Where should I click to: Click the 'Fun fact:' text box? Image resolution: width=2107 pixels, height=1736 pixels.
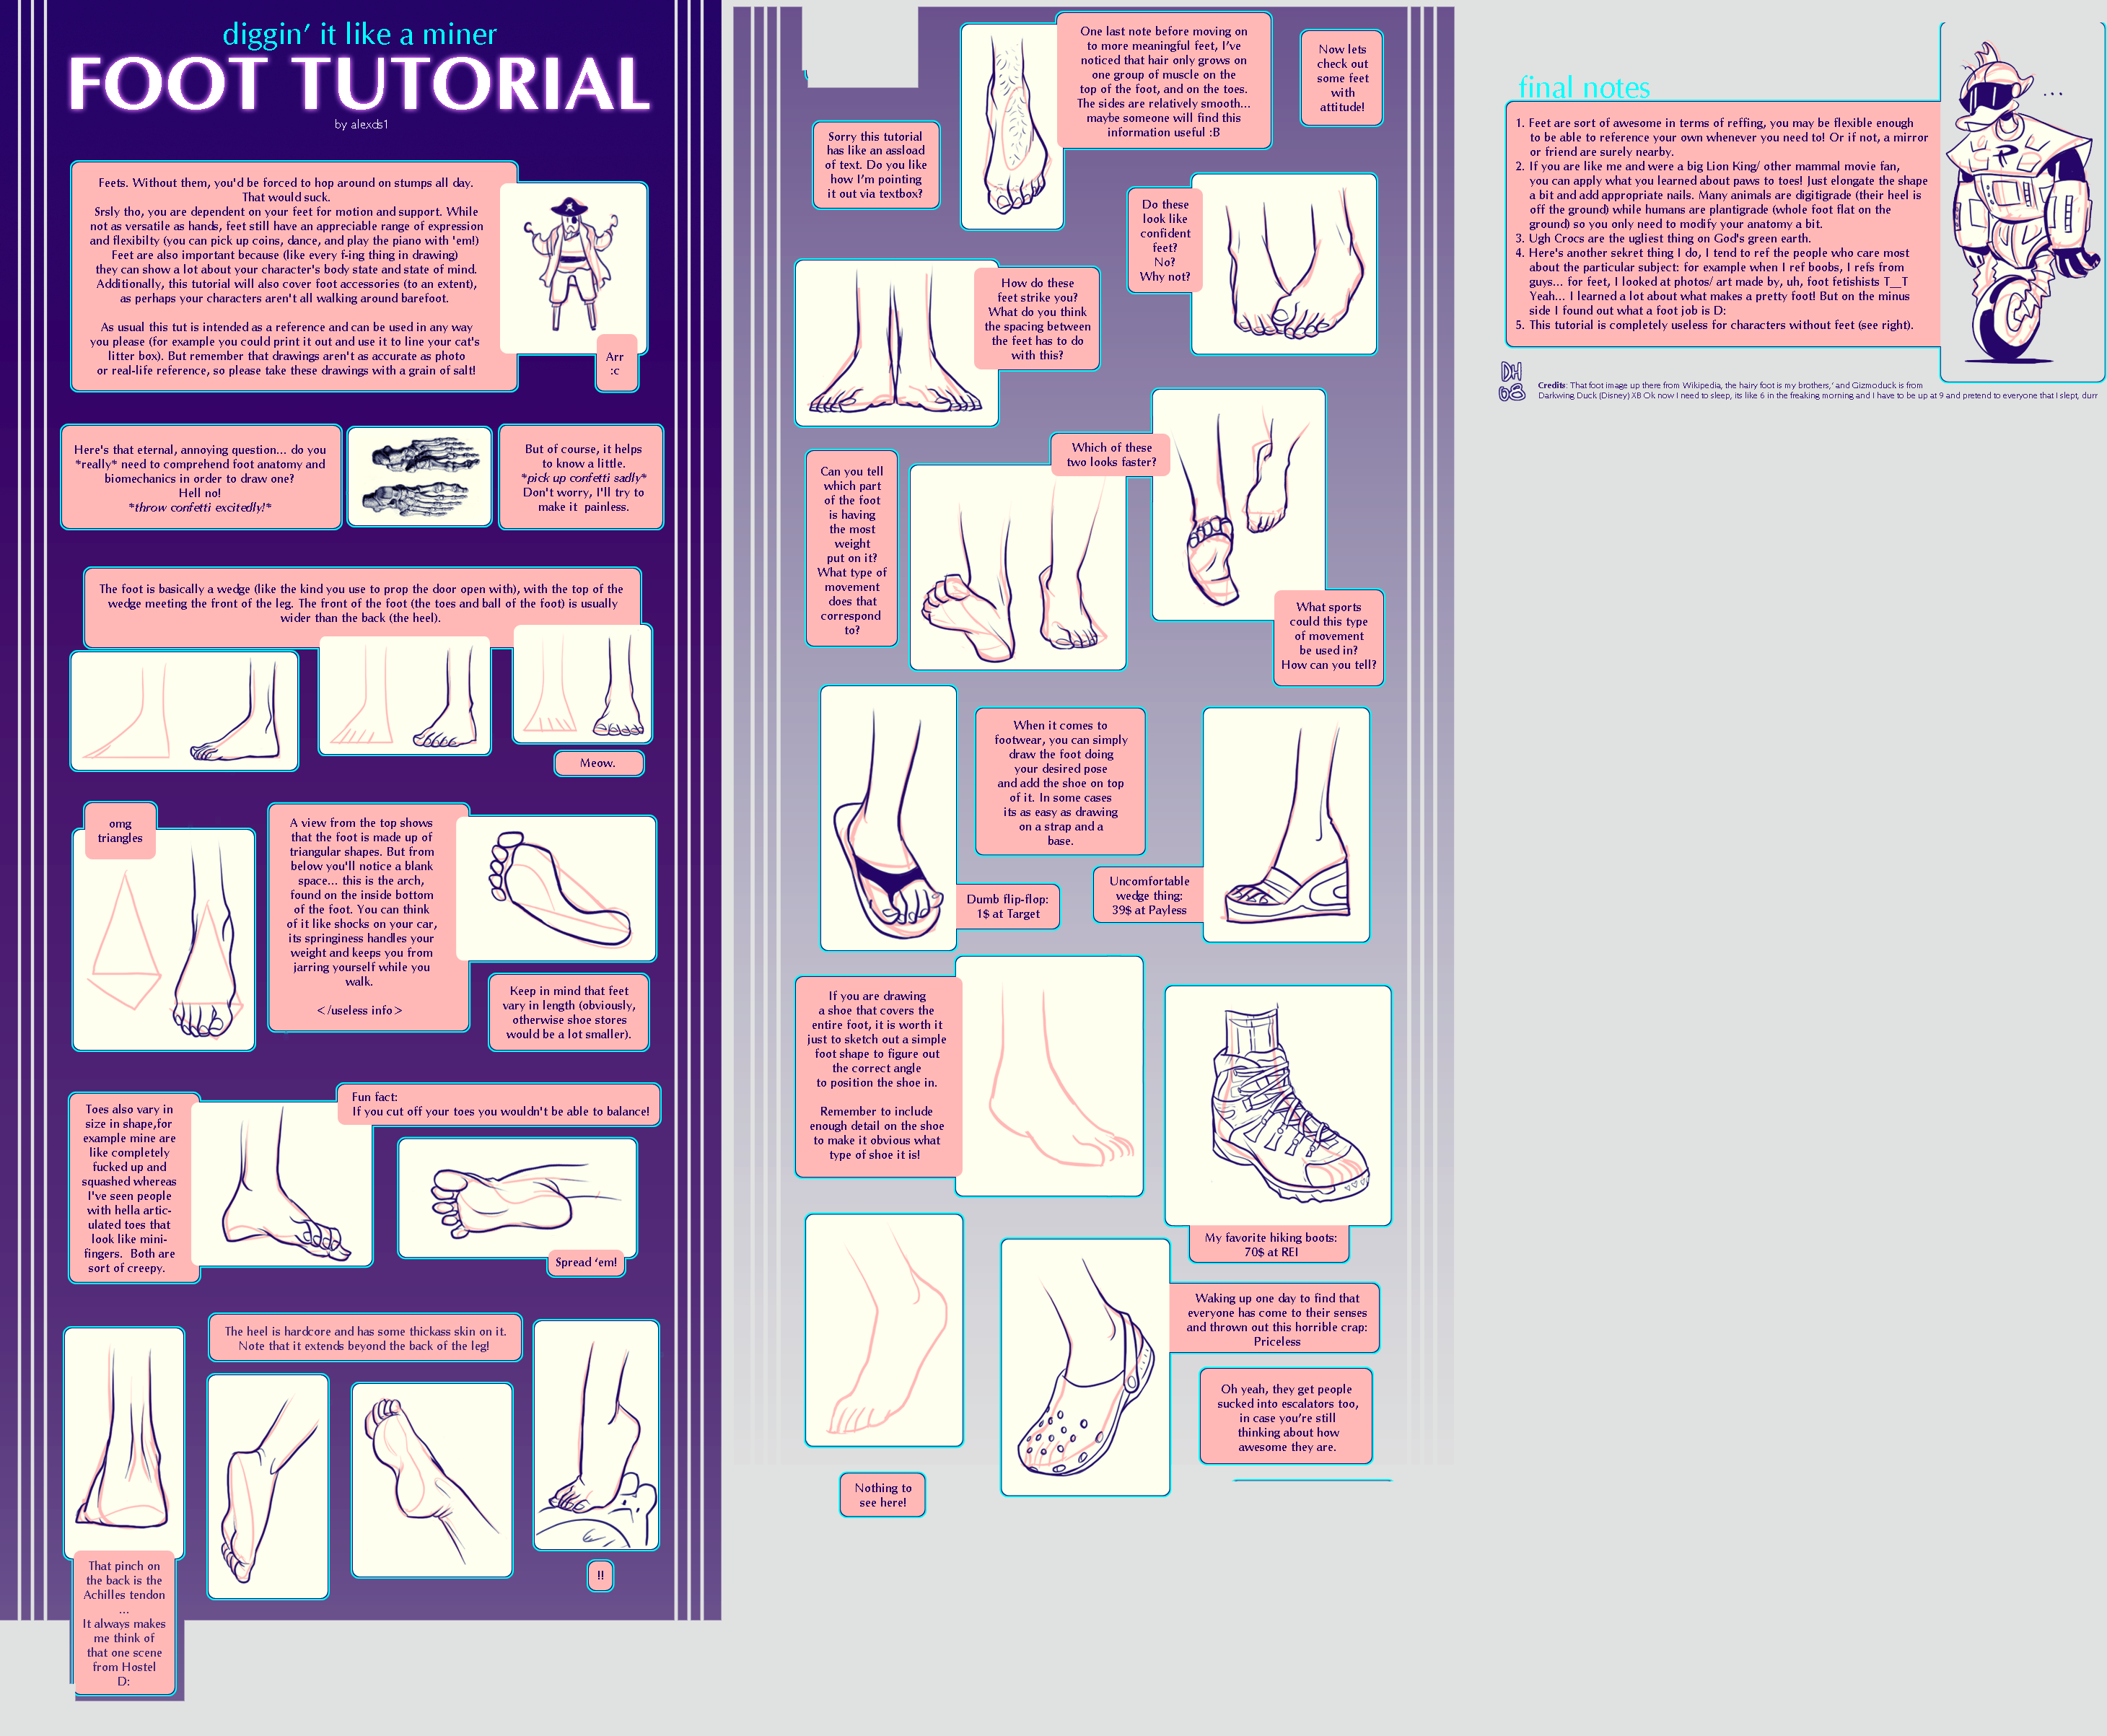499,1104
